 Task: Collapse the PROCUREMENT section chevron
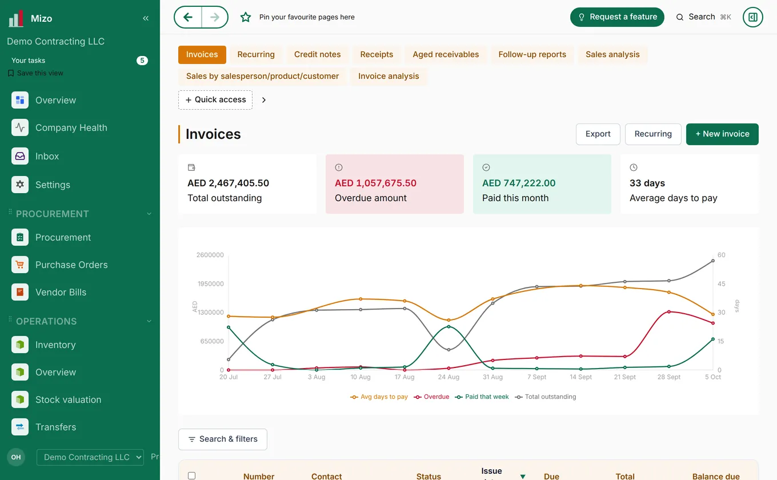149,214
